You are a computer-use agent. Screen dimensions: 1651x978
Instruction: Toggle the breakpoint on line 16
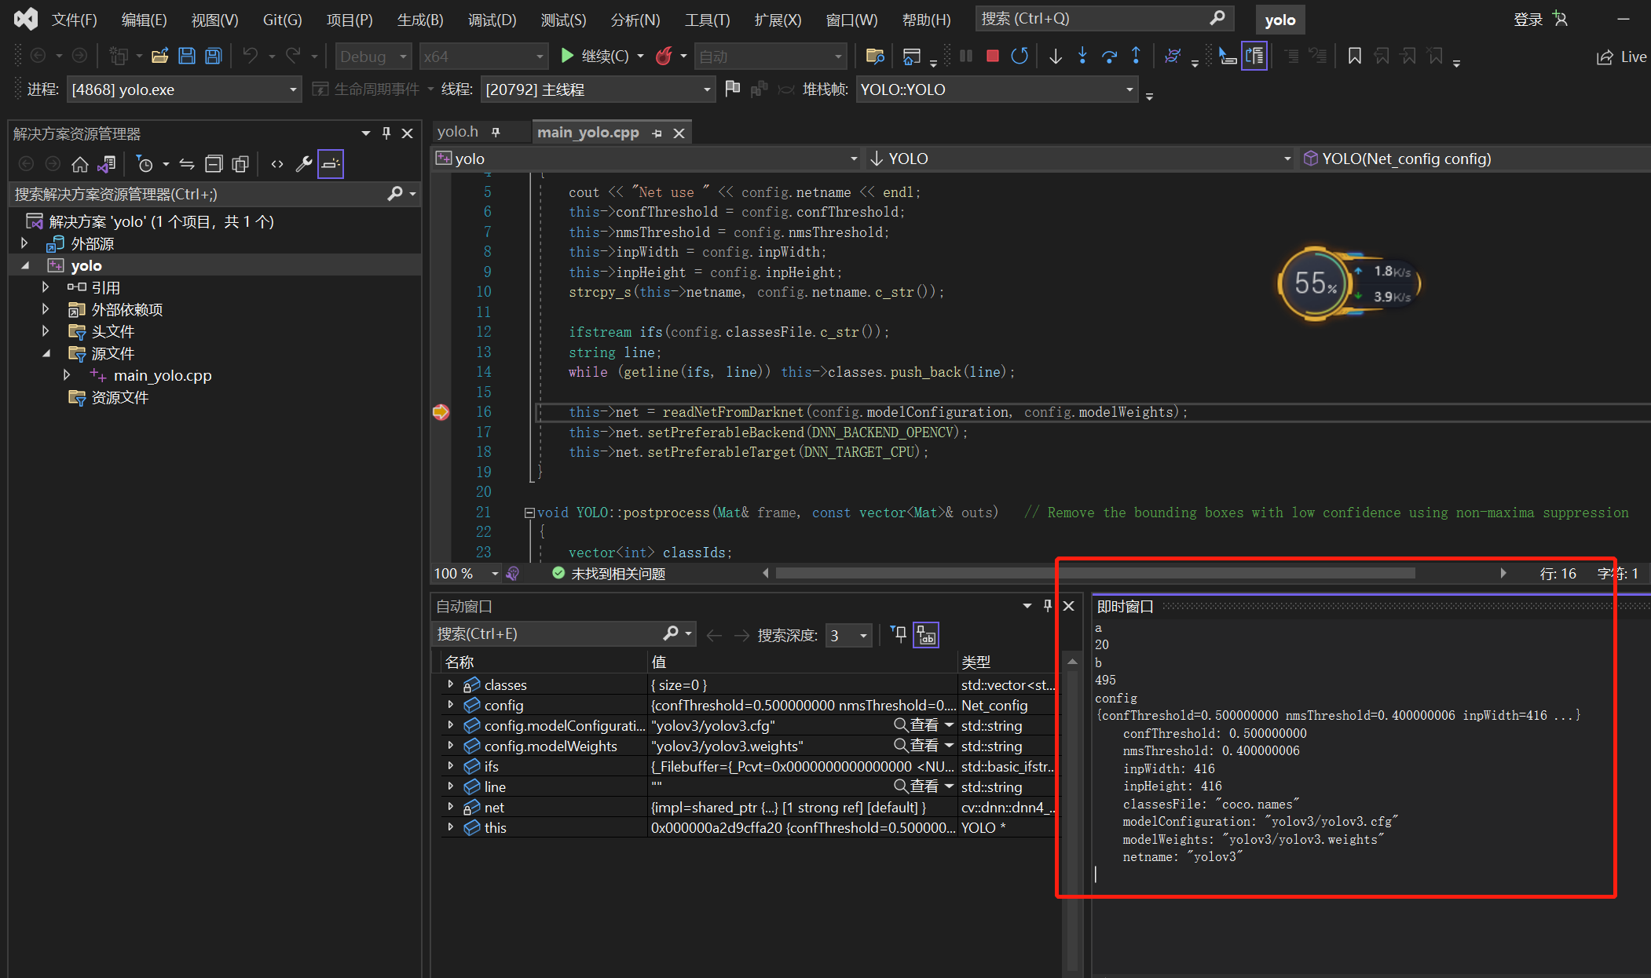441,412
